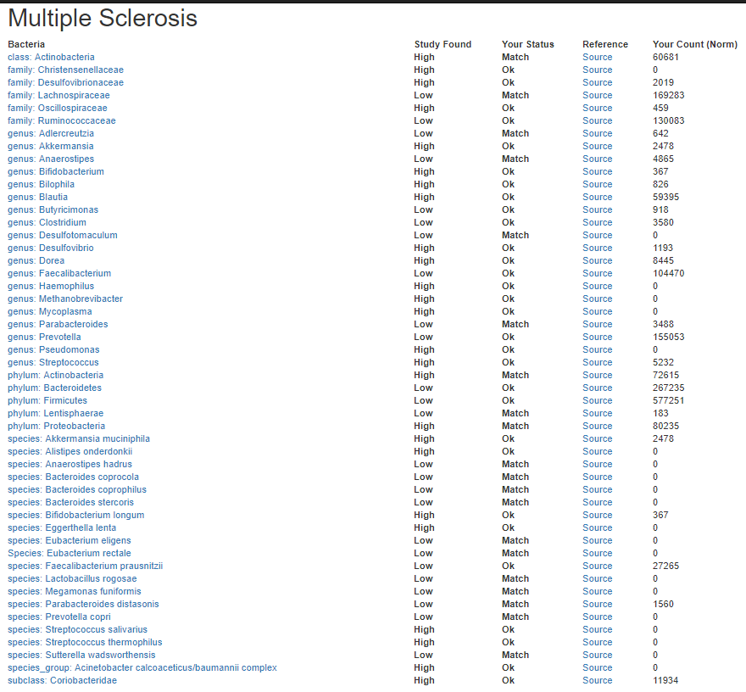
Task: Click species: Eggerthella lenta link
Action: point(62,527)
